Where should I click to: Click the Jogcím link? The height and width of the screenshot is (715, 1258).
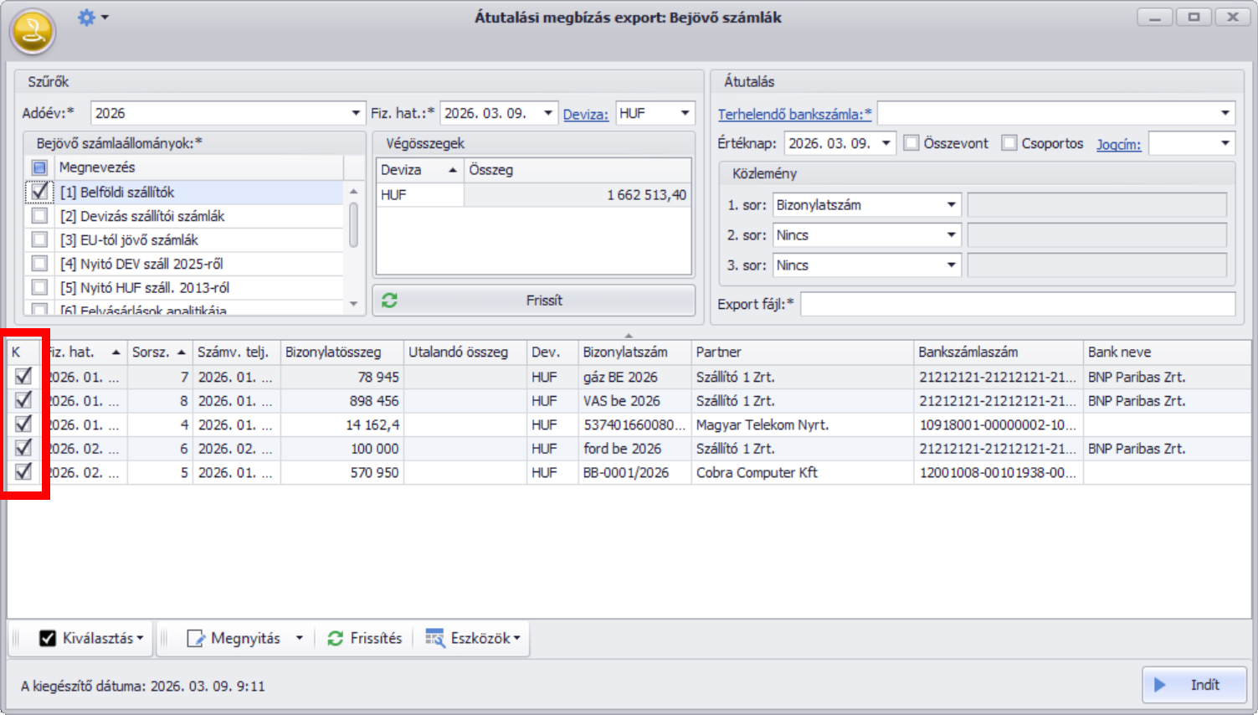click(x=1118, y=145)
